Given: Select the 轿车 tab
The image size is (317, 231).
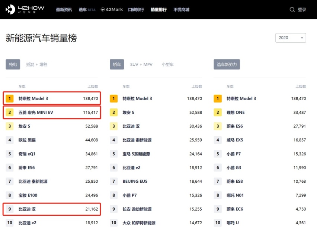Looking at the screenshot, I should coord(117,64).
